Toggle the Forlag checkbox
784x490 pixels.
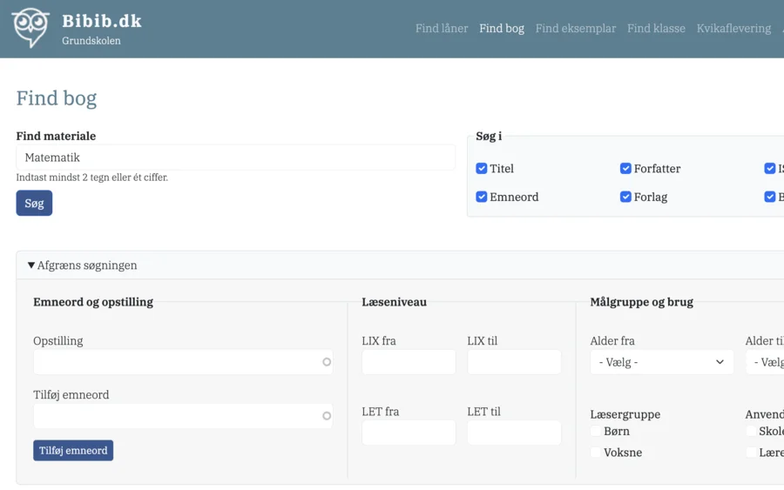point(625,197)
